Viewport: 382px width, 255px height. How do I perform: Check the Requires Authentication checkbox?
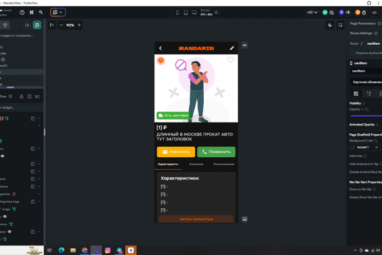pos(352,53)
